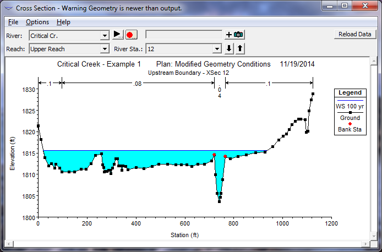Click the Ground legend line symbol
Screen dimensions: 382x252
[x=350, y=112]
